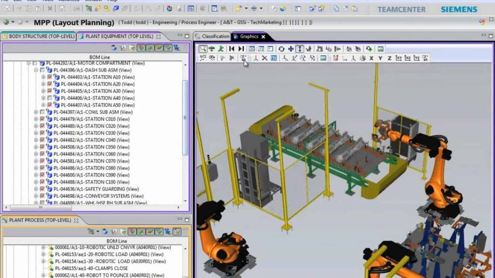Viewport: 495px width, 278px height.
Task: Click the rotate view icon in Graphics toolbar
Action: 282,49
